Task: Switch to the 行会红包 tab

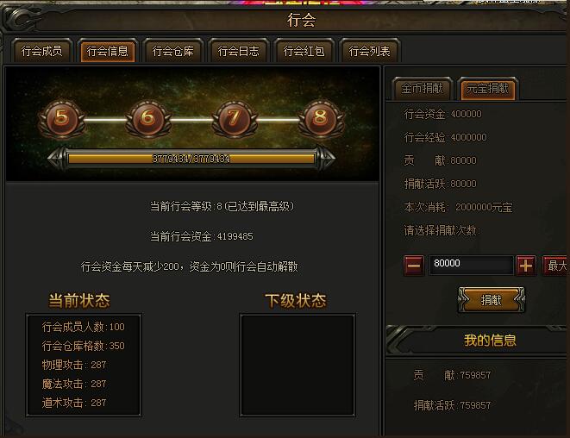Action: 304,51
